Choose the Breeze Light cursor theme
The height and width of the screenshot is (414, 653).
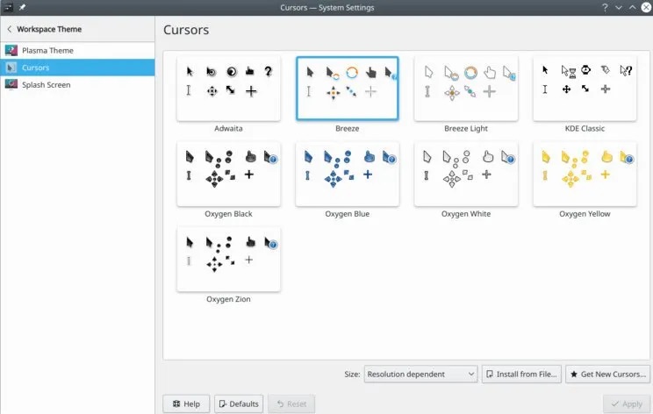(465, 89)
